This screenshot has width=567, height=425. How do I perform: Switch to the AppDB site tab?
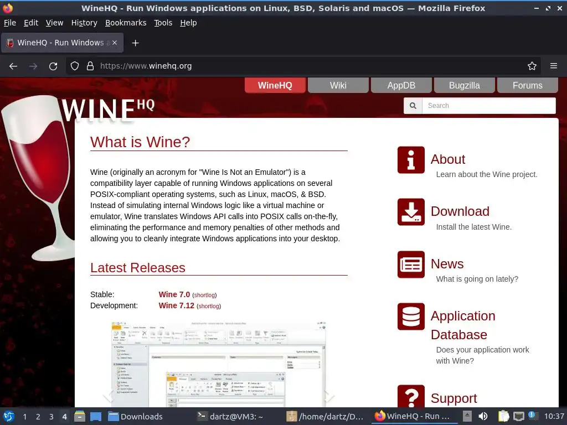click(401, 86)
